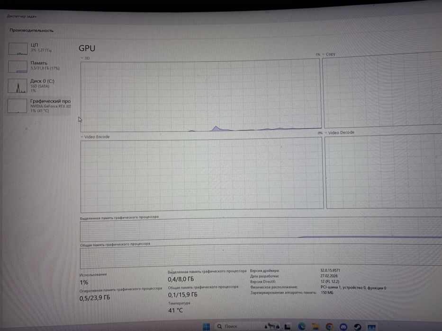Image resolution: width=442 pixels, height=331 pixels.
Task: Open the Windows Start menu
Action: (x=207, y=326)
